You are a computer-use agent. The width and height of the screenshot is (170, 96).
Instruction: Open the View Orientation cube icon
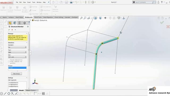coord(96,18)
